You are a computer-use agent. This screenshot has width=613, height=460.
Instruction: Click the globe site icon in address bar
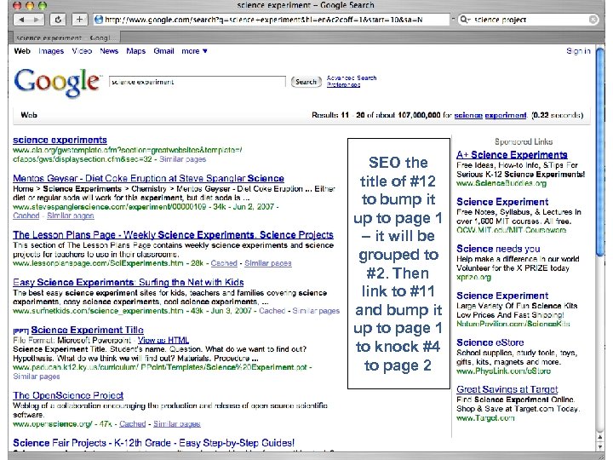99,20
